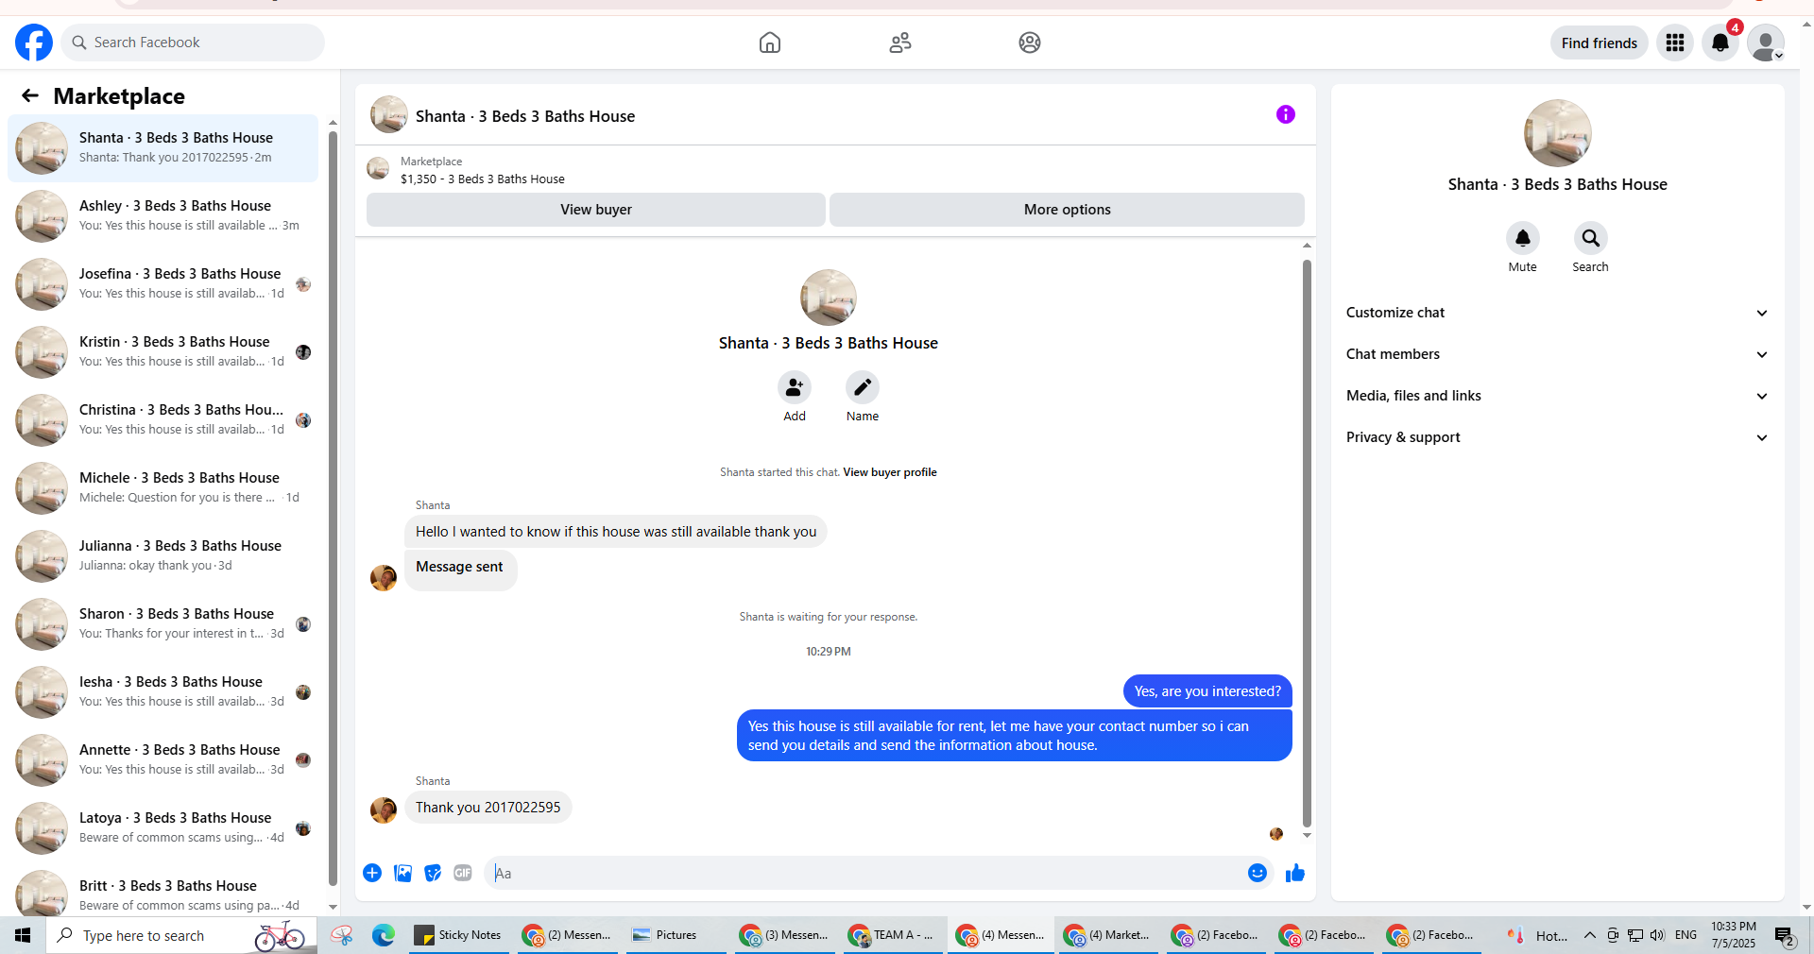Add people to the chat

point(795,387)
